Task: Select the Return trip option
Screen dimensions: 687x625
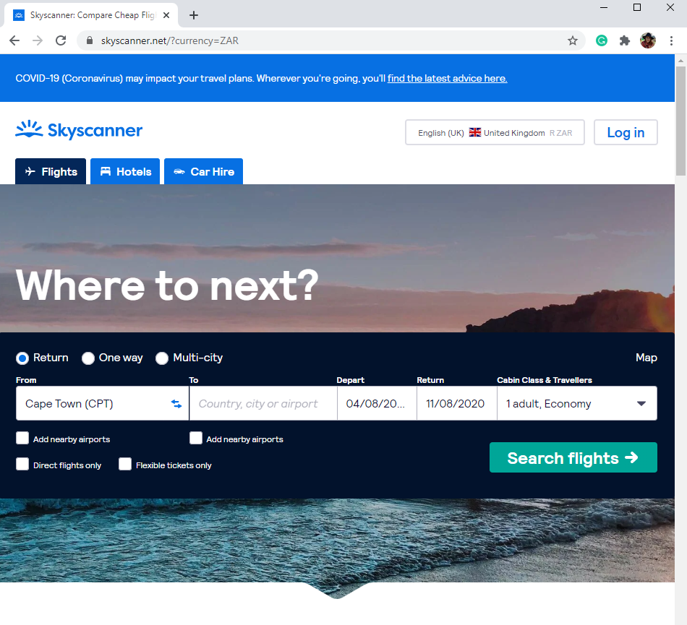Action: pos(22,358)
